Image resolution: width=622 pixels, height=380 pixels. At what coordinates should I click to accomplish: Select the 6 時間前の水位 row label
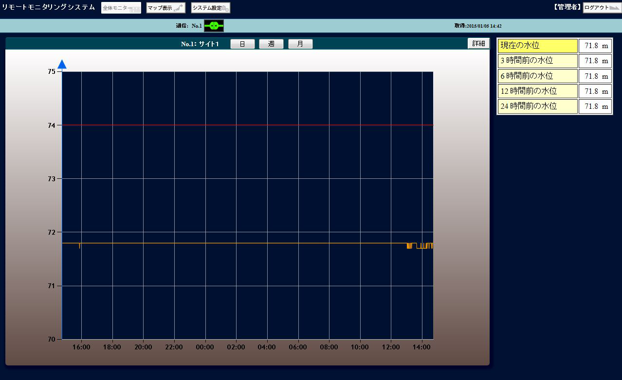point(537,76)
